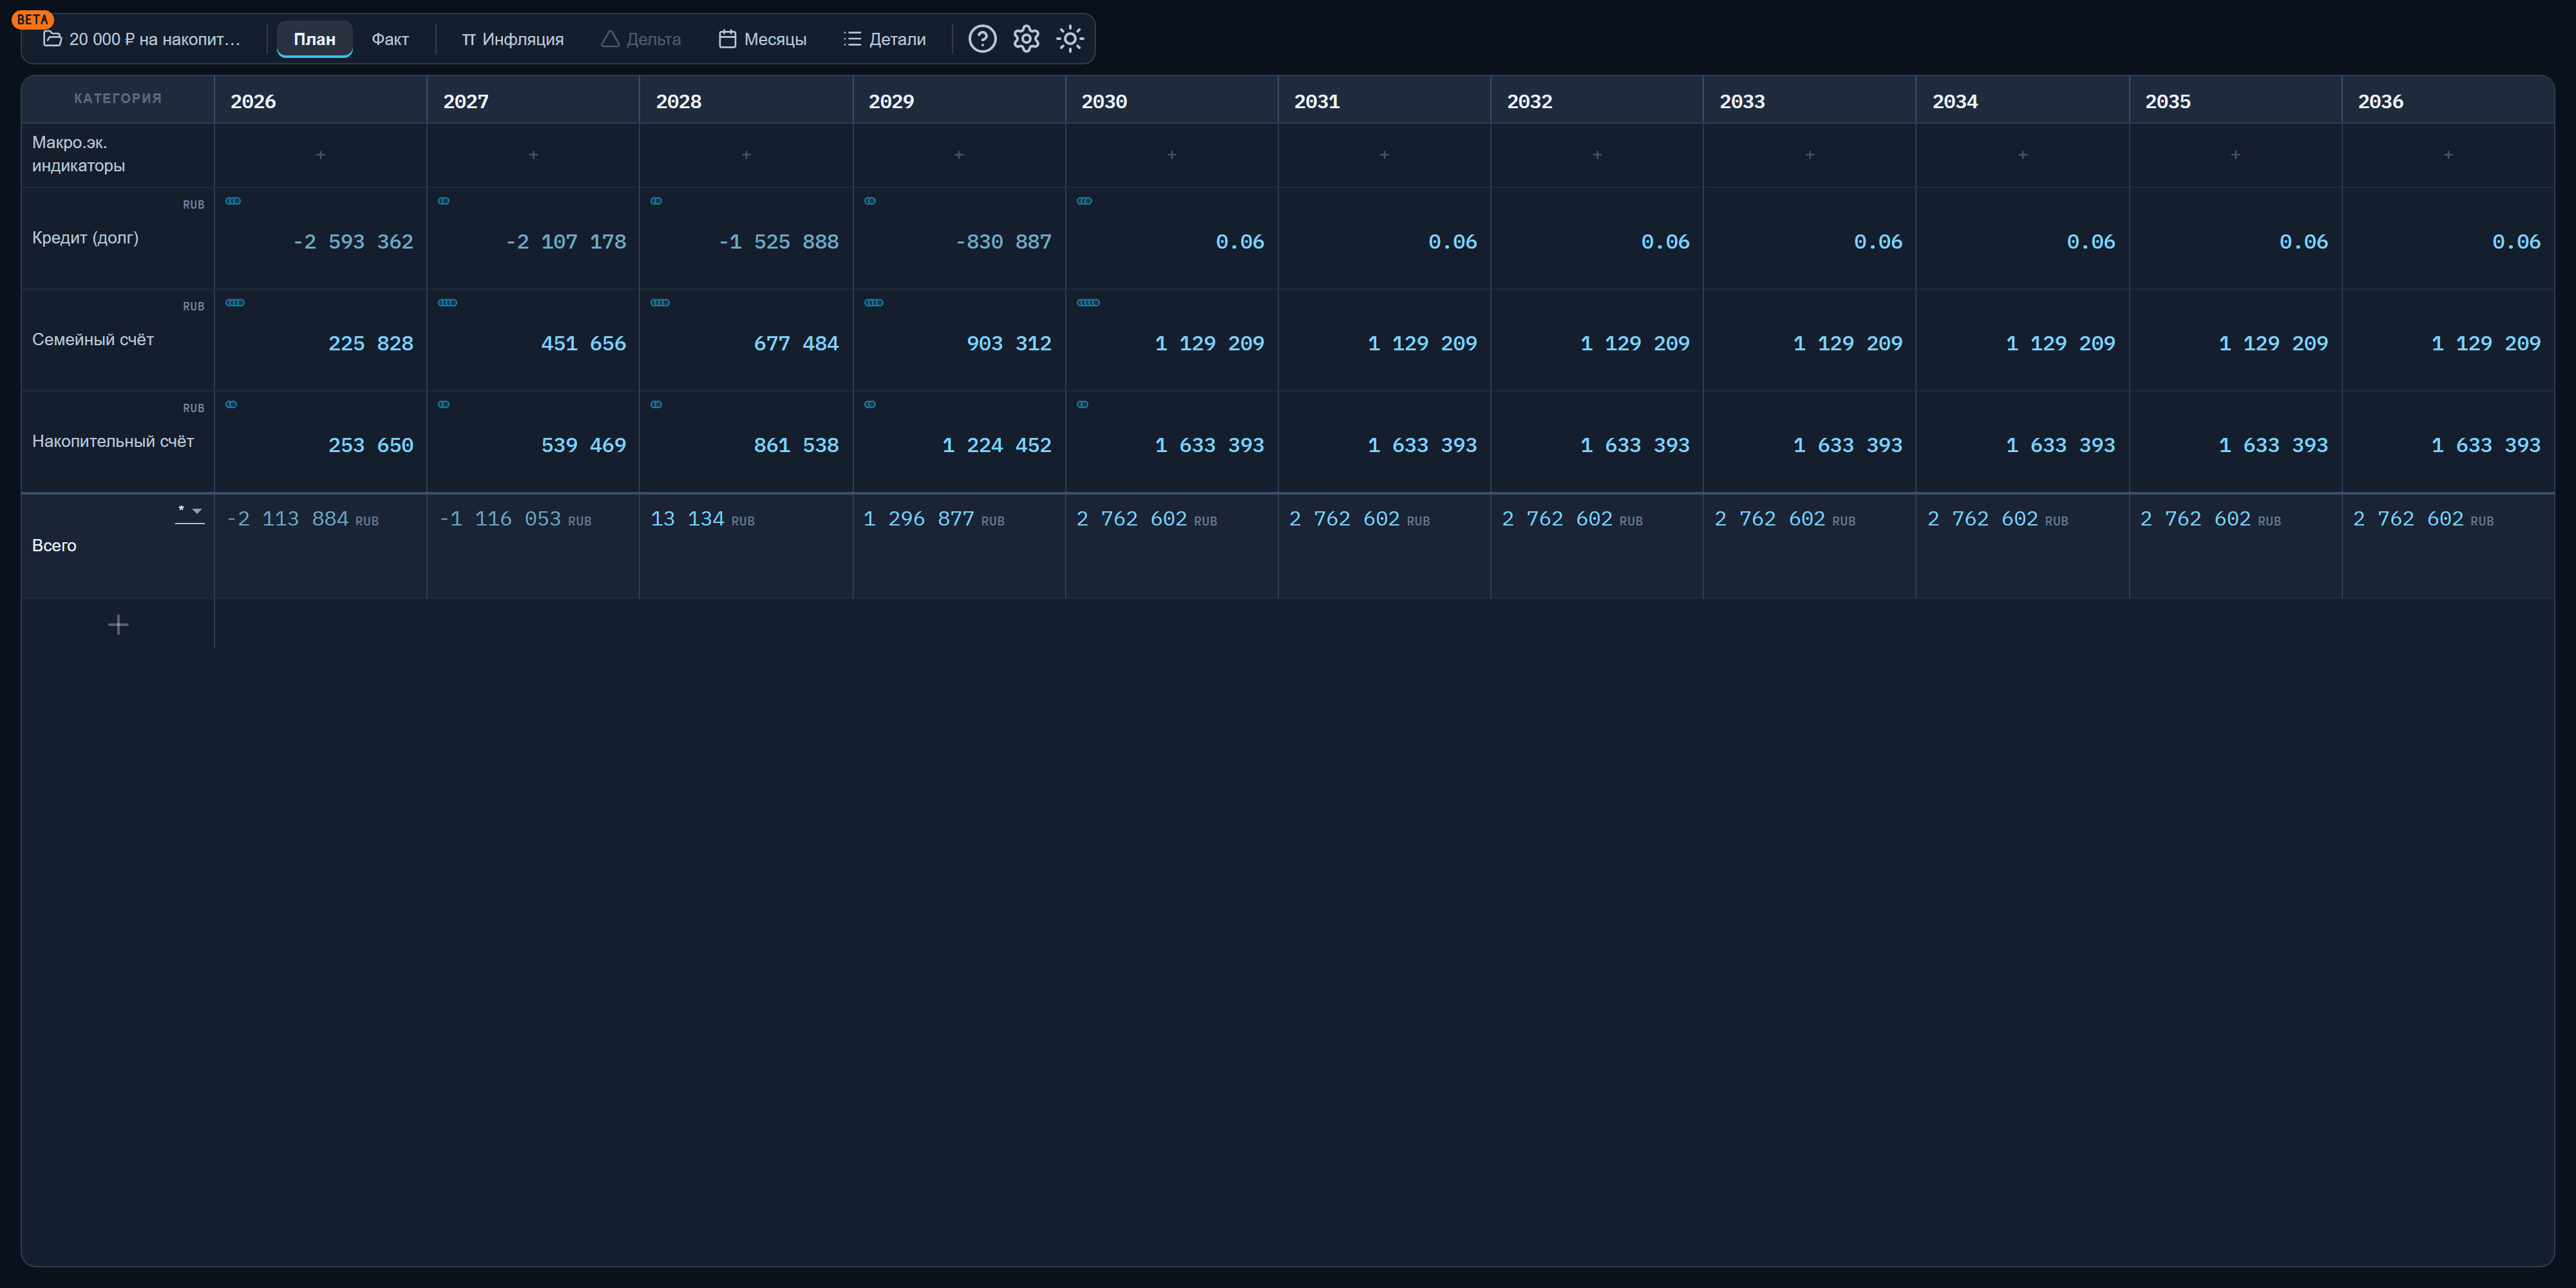Add macro indicator for 2032

click(1597, 155)
